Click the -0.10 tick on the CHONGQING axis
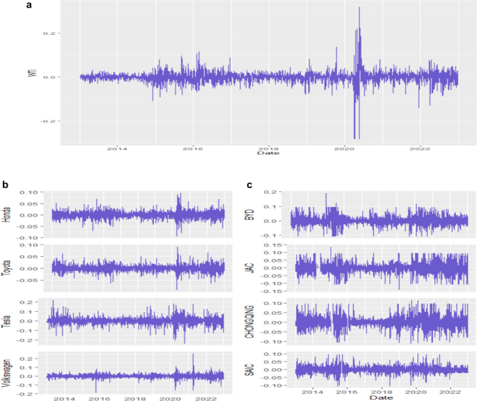477x401 pixels. pyautogui.click(x=273, y=342)
